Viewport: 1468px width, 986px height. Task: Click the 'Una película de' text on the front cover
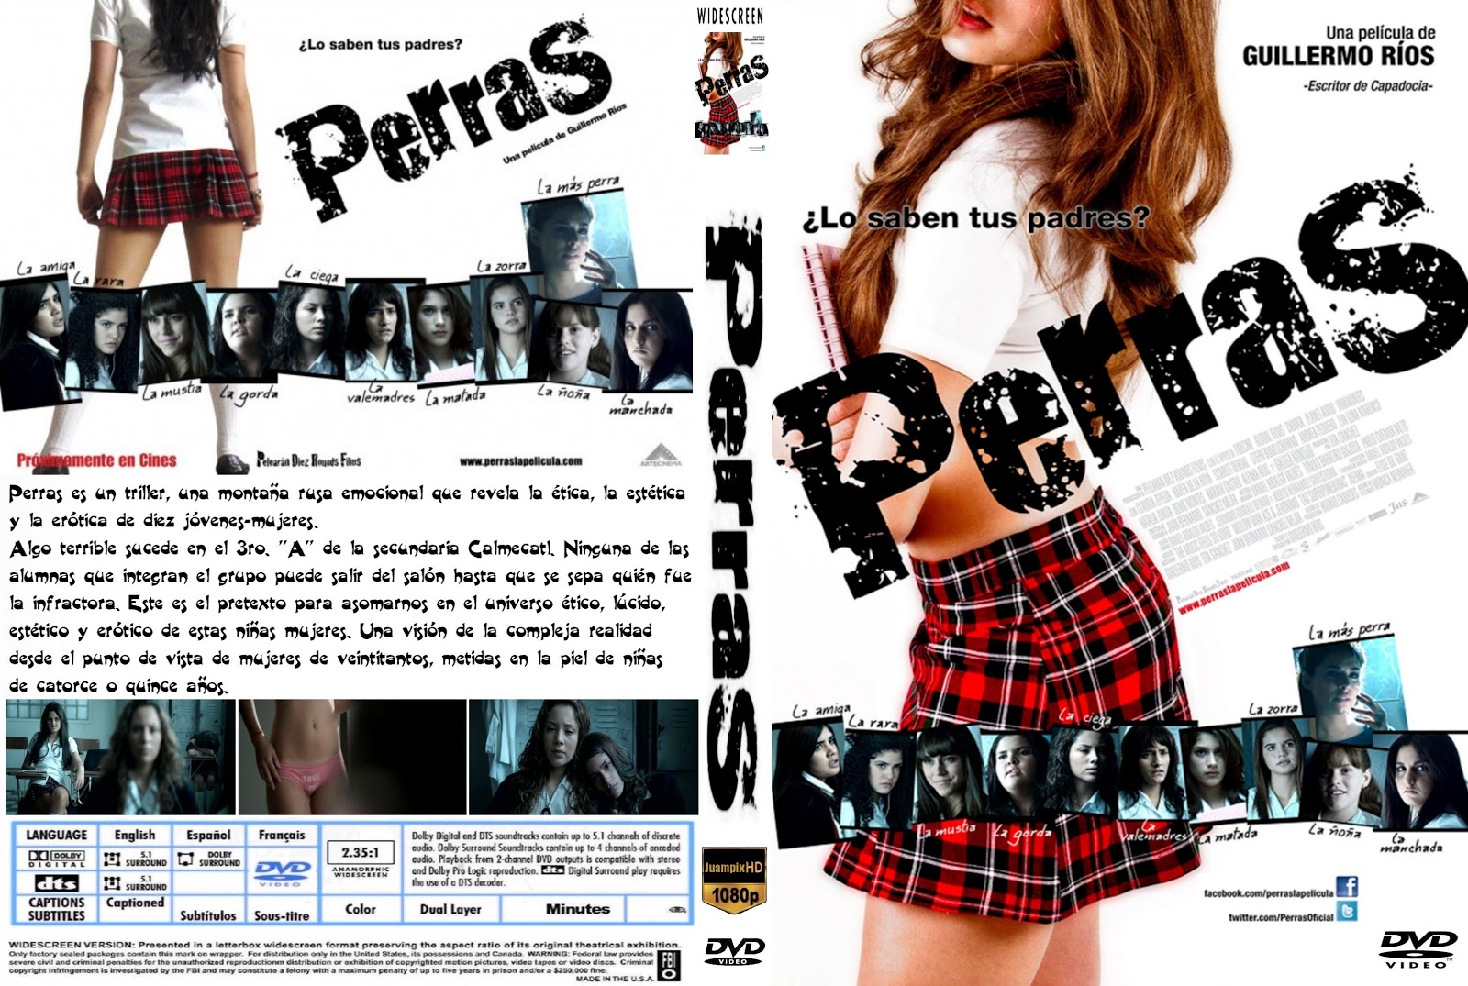[x=1382, y=33]
